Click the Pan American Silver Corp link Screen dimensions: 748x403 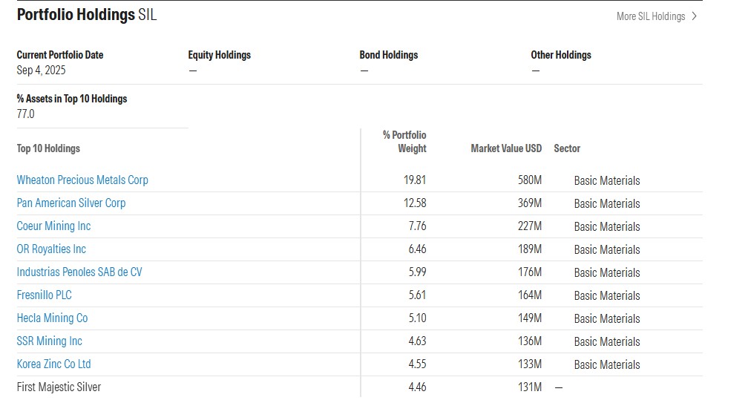[71, 203]
